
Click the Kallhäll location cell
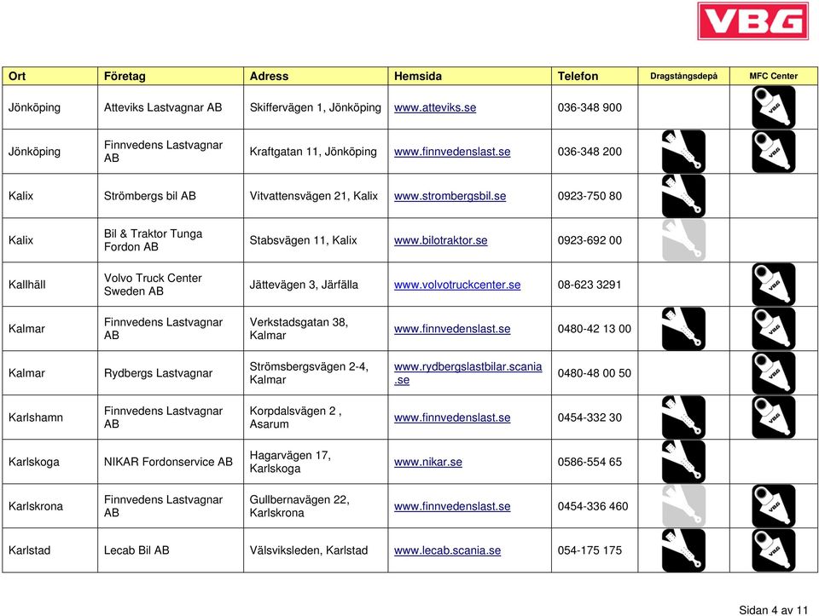[x=50, y=285]
